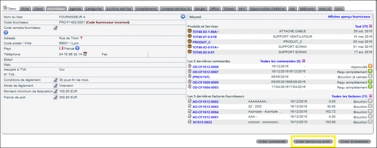The image size is (377, 148).
Task: Go to the Comptes-Rendus (1) tab
Action: pyautogui.click(x=176, y=9)
